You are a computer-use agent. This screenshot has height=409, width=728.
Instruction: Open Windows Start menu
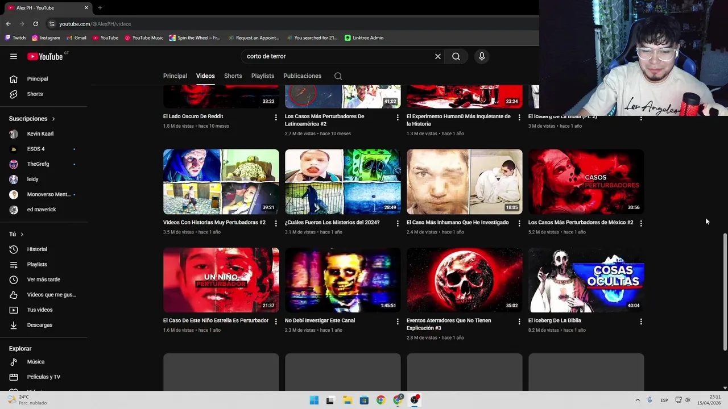click(x=314, y=400)
